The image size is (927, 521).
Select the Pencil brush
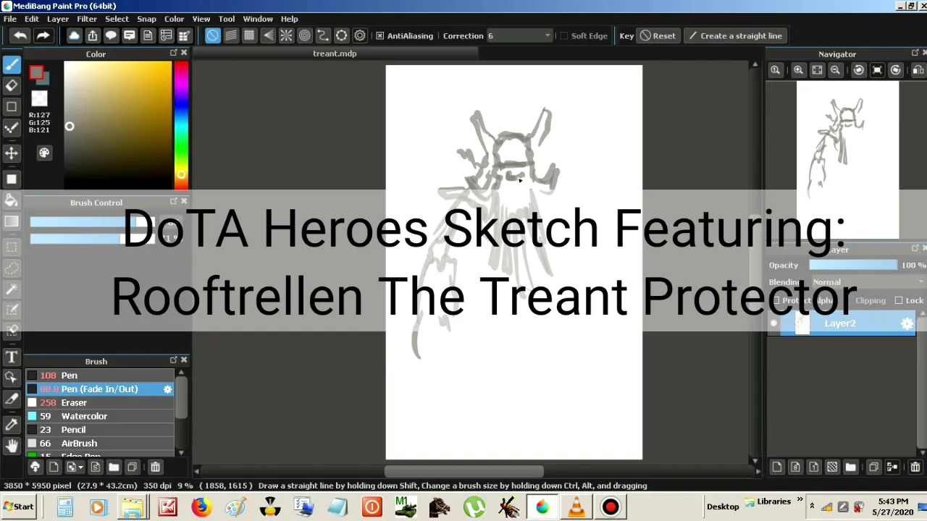point(99,430)
